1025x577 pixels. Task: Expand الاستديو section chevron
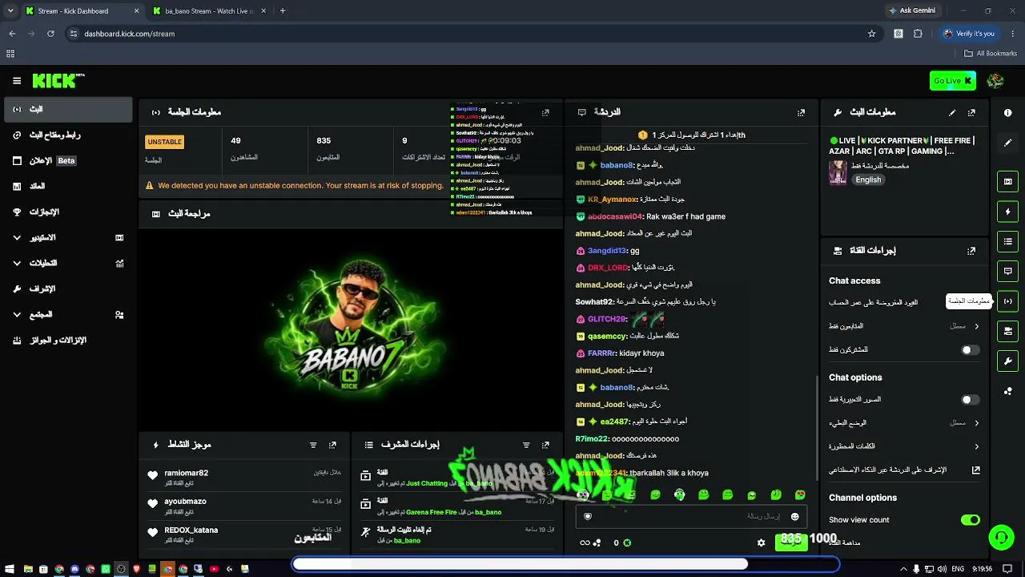(x=17, y=238)
